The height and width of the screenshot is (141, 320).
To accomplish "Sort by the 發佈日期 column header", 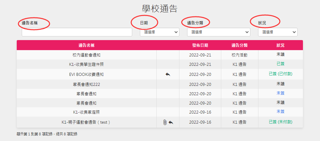I will click(x=200, y=45).
